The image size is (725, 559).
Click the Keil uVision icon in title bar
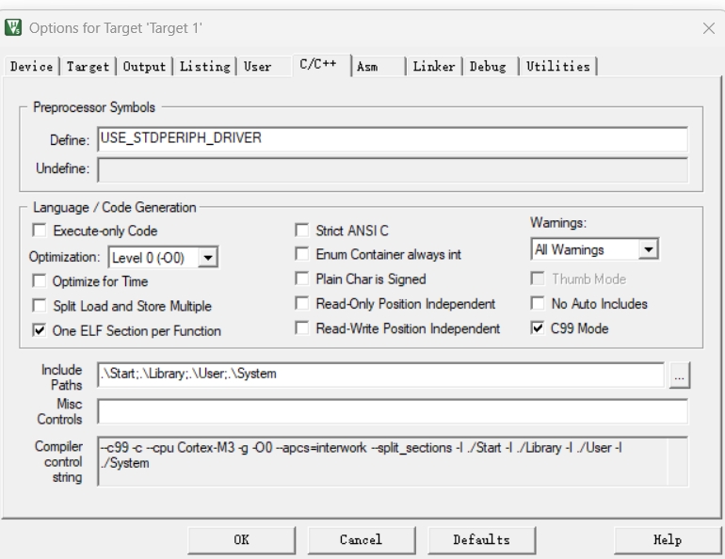point(13,27)
